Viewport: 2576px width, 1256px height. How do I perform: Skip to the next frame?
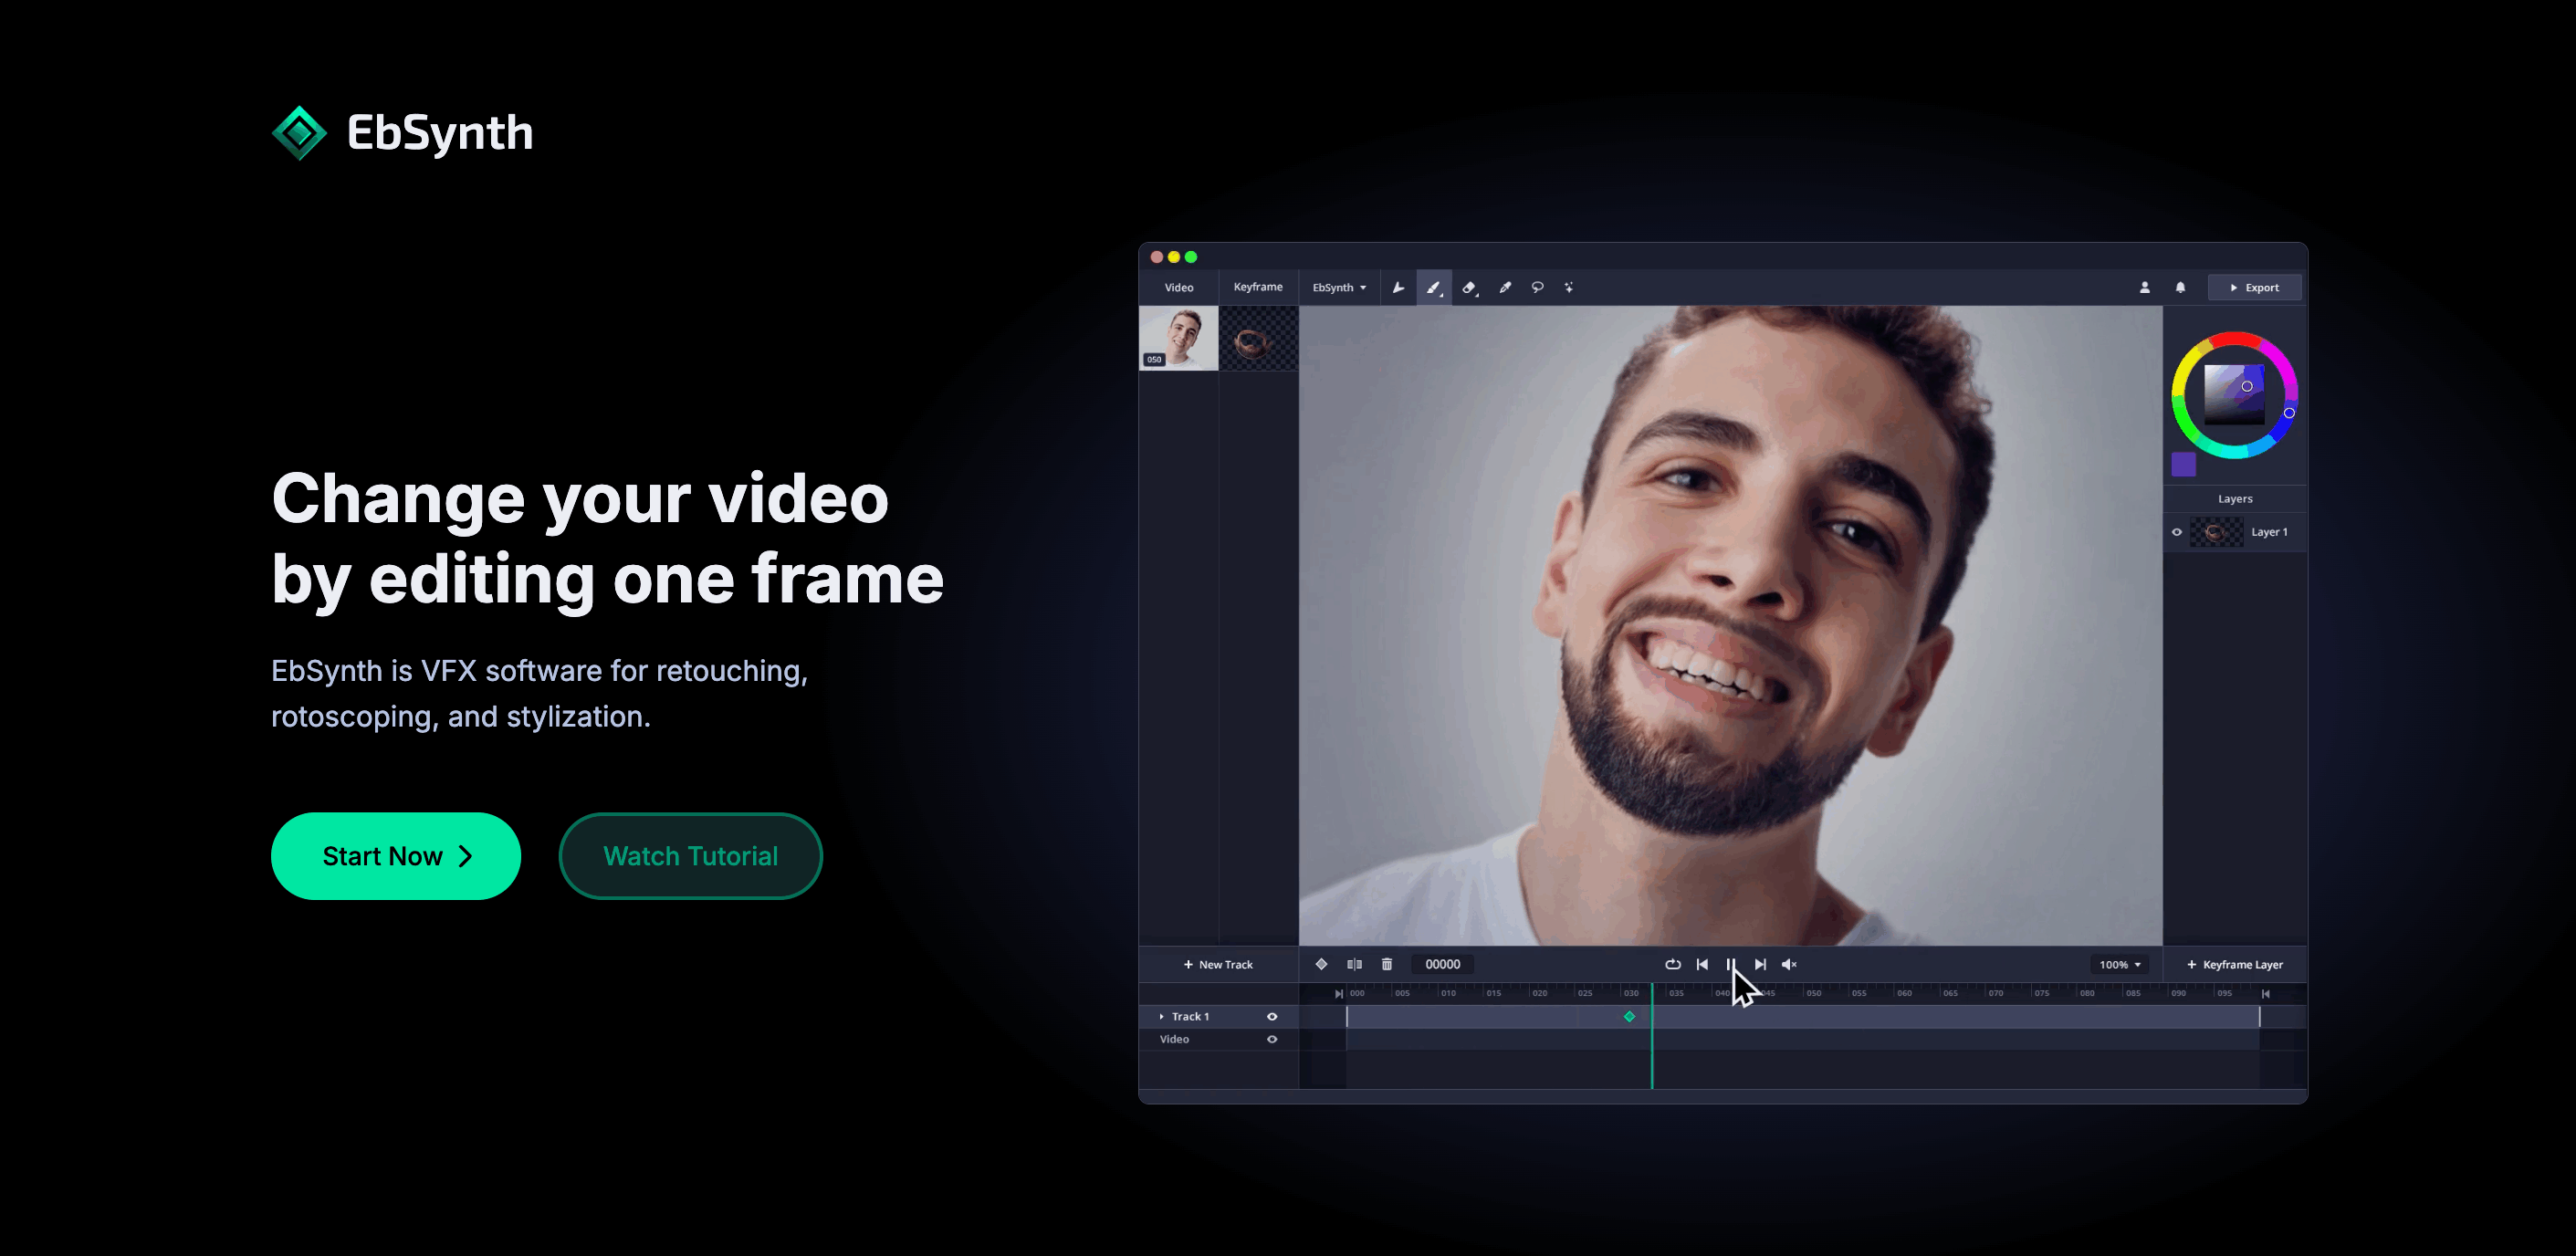point(1760,964)
